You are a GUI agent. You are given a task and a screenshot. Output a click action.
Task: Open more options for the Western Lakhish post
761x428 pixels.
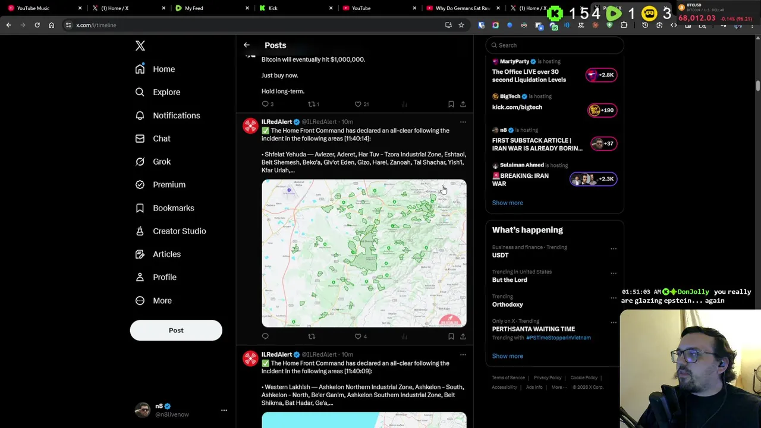[463, 355]
